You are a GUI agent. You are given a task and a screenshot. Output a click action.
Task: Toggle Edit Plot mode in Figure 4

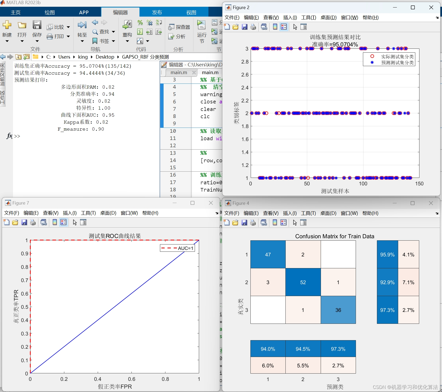pyautogui.click(x=295, y=222)
